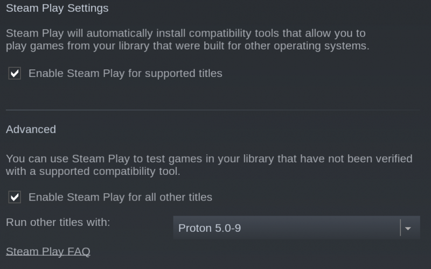Click the 'Run other titles with:' label
The width and height of the screenshot is (431, 269).
click(58, 222)
